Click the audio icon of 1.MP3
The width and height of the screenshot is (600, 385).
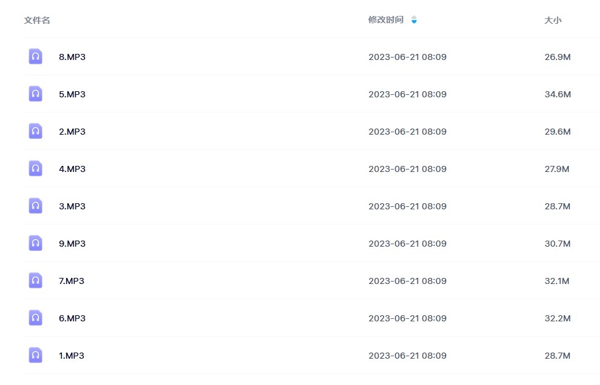point(36,355)
